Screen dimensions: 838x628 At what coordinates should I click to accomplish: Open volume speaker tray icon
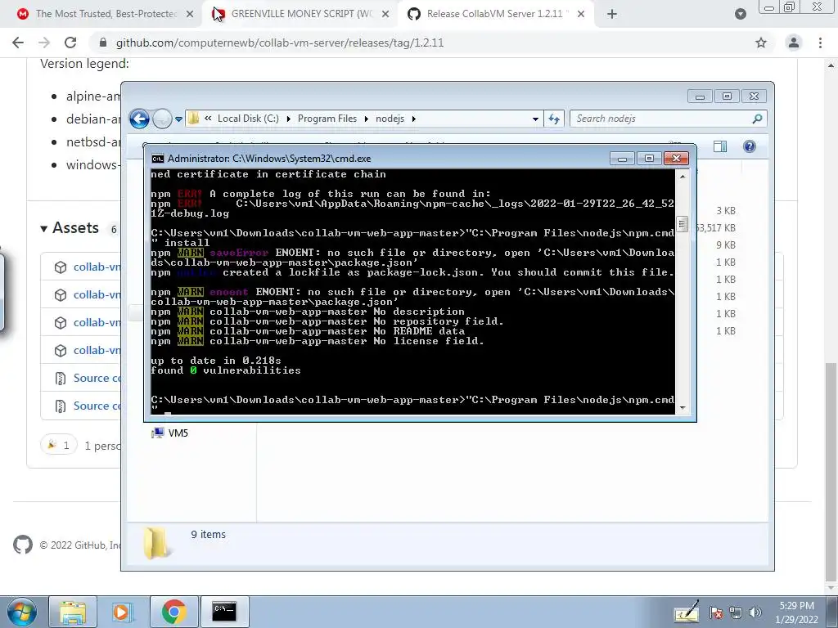pyautogui.click(x=755, y=612)
